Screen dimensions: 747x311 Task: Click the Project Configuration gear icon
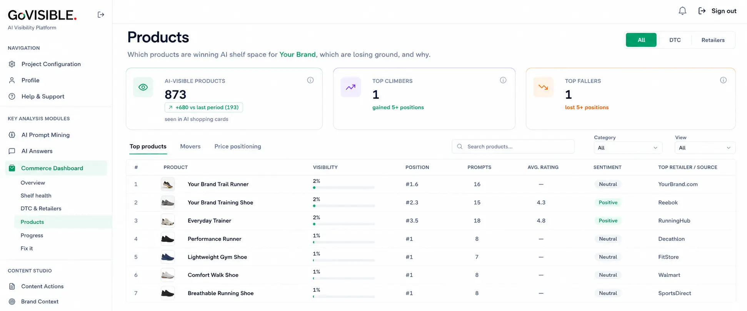pos(12,64)
